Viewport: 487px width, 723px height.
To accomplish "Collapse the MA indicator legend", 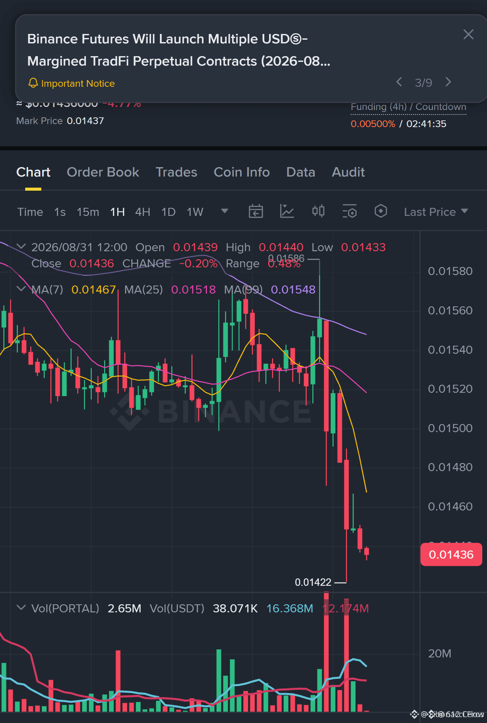I will tap(21, 289).
